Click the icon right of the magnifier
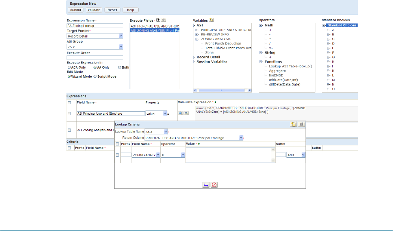The width and height of the screenshot is (393, 231). click(186, 114)
